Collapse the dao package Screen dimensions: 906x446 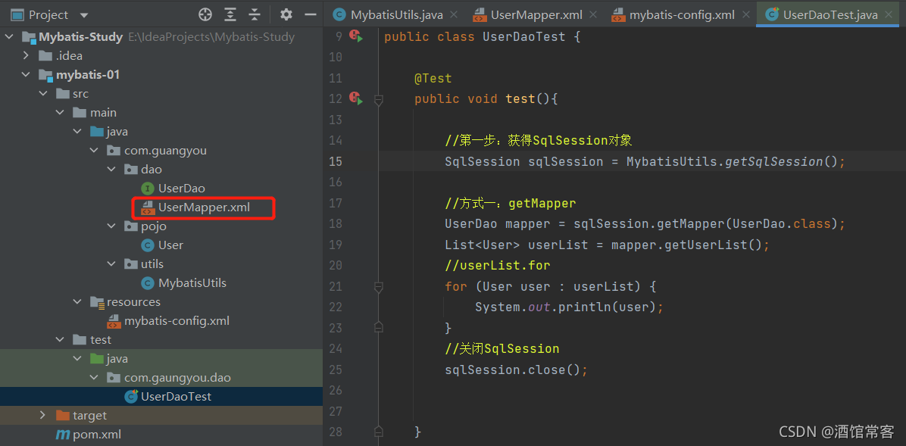[x=111, y=170]
